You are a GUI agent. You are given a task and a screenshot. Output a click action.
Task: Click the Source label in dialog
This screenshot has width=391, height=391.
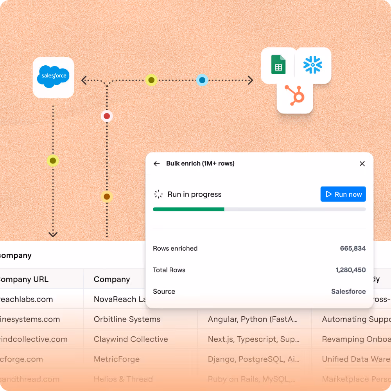click(x=164, y=291)
